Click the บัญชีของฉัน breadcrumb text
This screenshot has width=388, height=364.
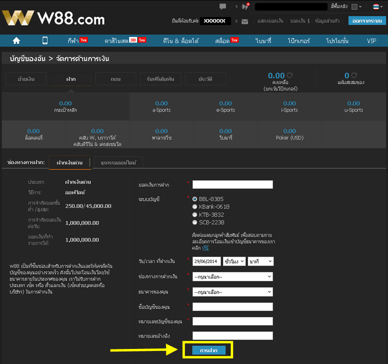pos(28,59)
